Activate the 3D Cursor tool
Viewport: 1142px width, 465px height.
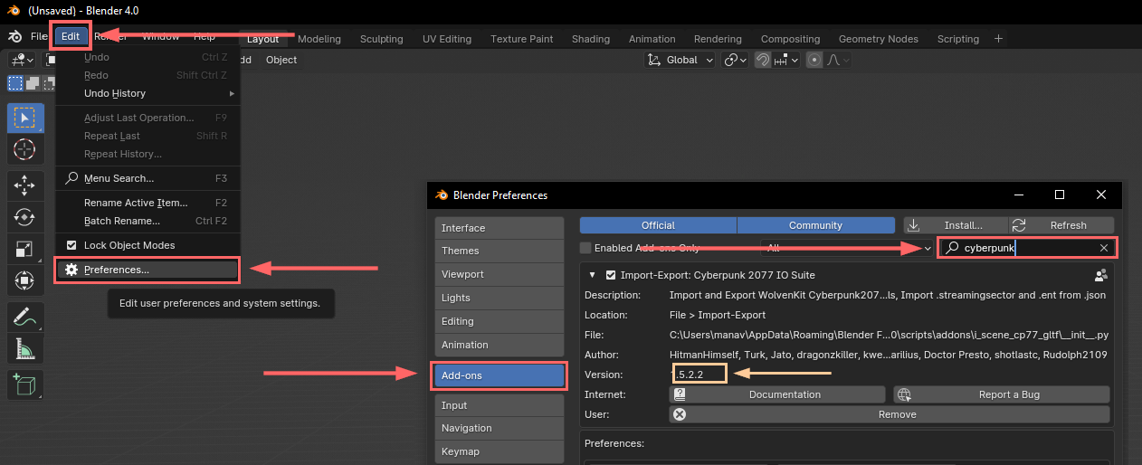pos(25,149)
